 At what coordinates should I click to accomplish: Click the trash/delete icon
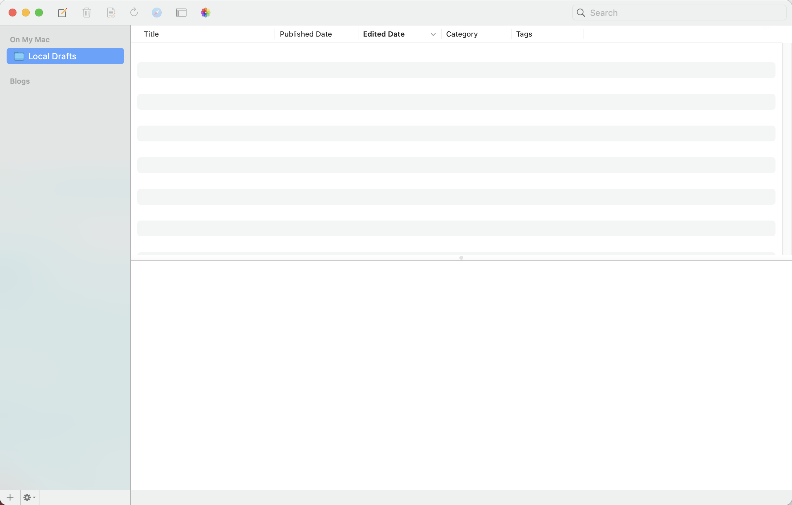pyautogui.click(x=86, y=13)
